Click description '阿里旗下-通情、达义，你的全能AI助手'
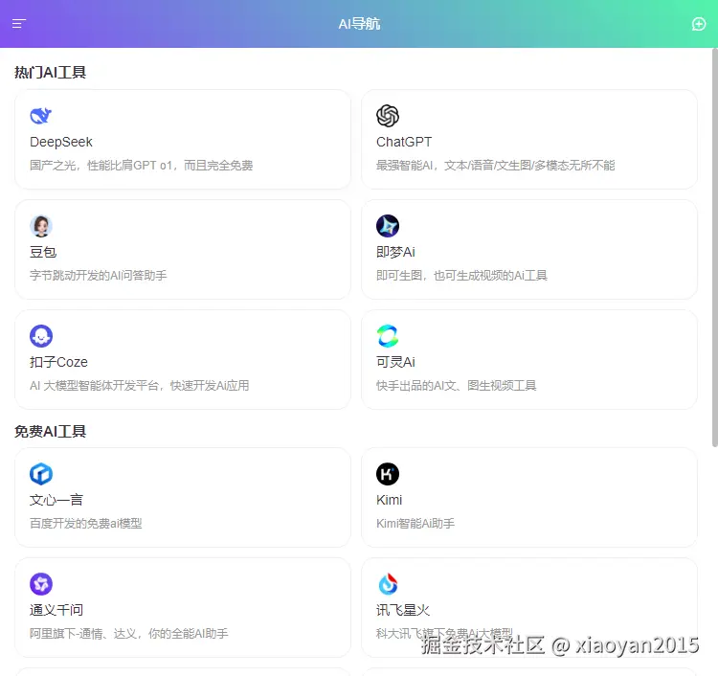718x676 pixels. [128, 634]
